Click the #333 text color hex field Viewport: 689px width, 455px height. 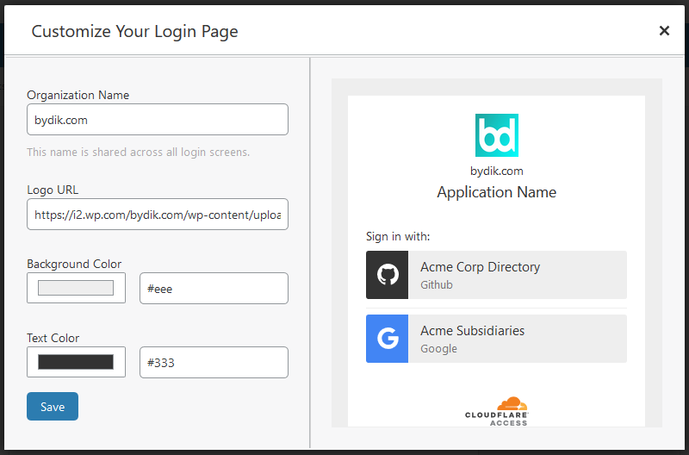click(214, 362)
